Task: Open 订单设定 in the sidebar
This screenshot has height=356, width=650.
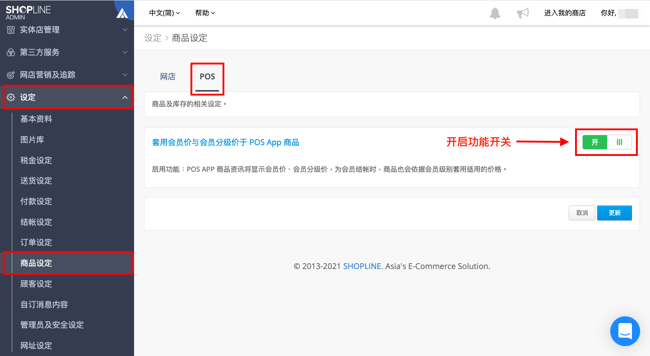Action: click(x=36, y=242)
